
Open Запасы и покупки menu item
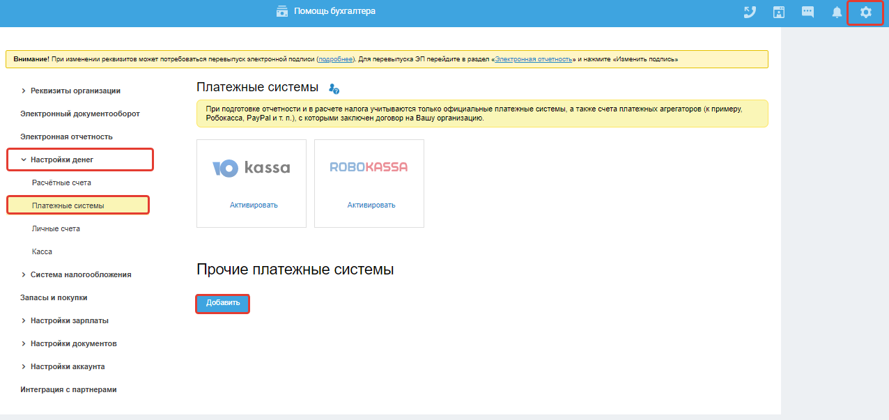click(x=54, y=297)
